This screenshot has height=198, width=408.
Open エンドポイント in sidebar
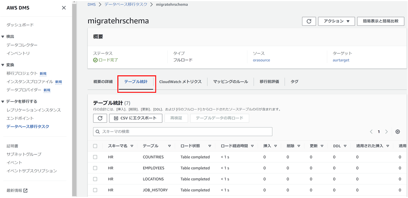point(20,118)
